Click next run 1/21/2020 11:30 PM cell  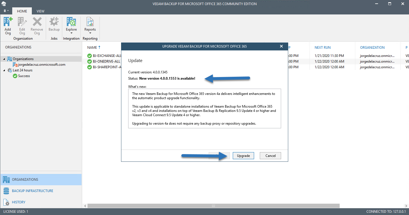click(x=329, y=56)
